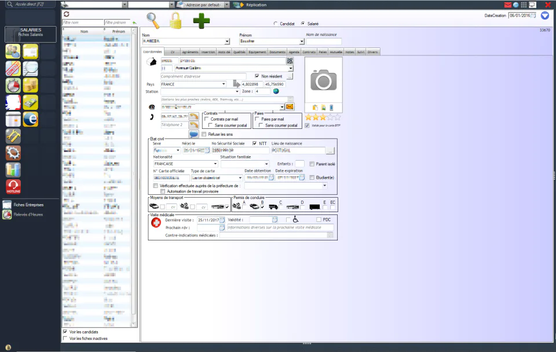Select the Salarié radio button
Viewport: 556px width, 352px height.
pos(303,24)
